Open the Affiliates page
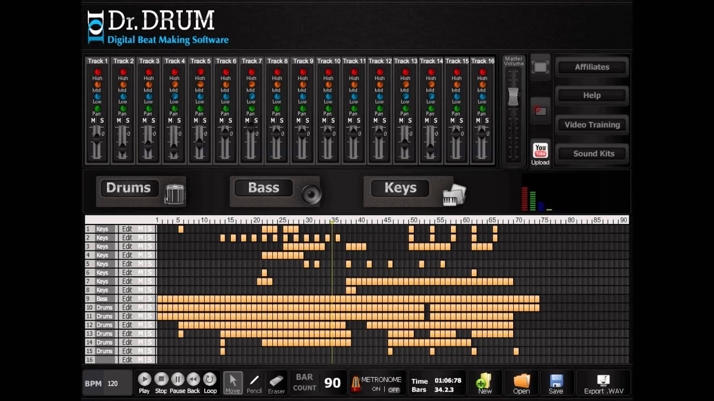The image size is (714, 401). 592,67
